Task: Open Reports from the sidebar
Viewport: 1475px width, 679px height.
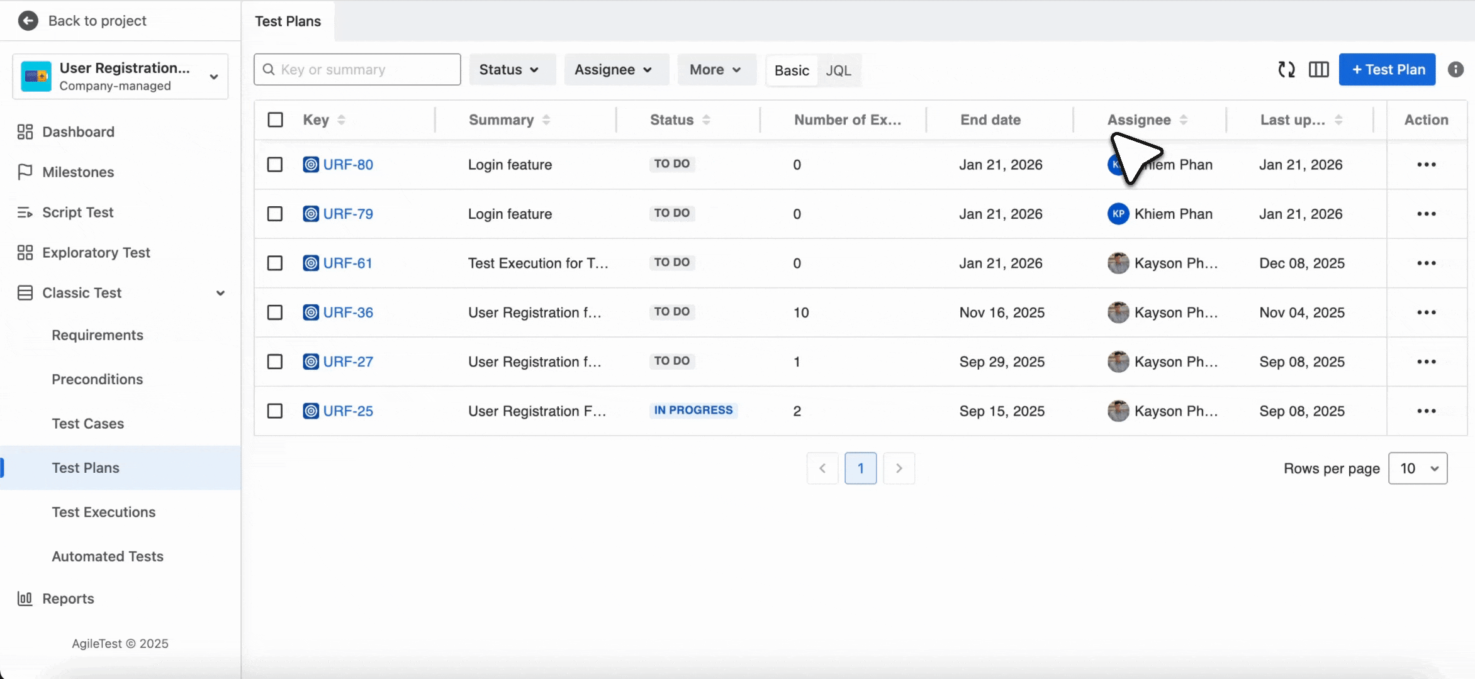Action: click(x=67, y=599)
